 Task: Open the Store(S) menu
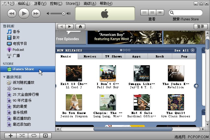(73, 4)
